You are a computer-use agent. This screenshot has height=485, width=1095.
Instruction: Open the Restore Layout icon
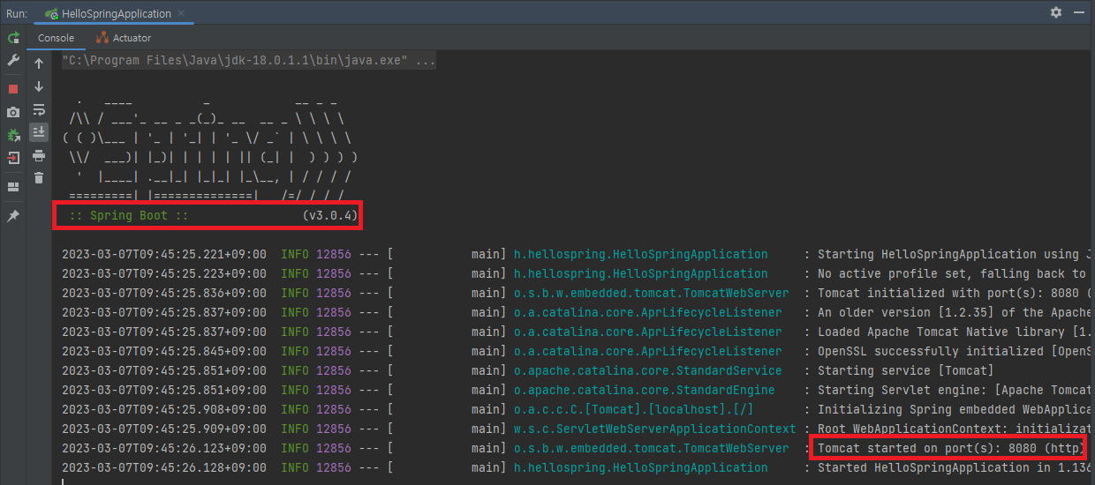tap(13, 187)
